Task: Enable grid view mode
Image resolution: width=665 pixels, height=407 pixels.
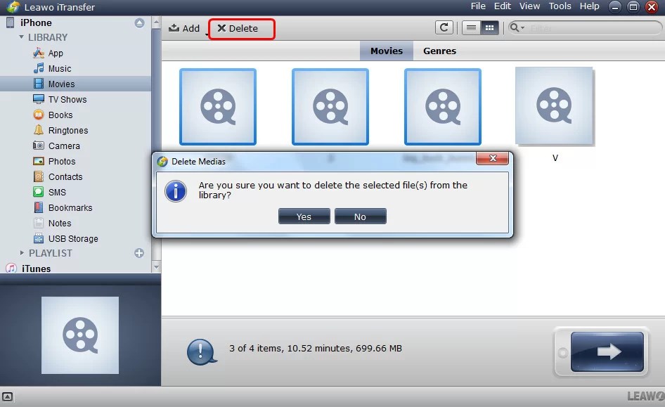Action: (x=486, y=27)
